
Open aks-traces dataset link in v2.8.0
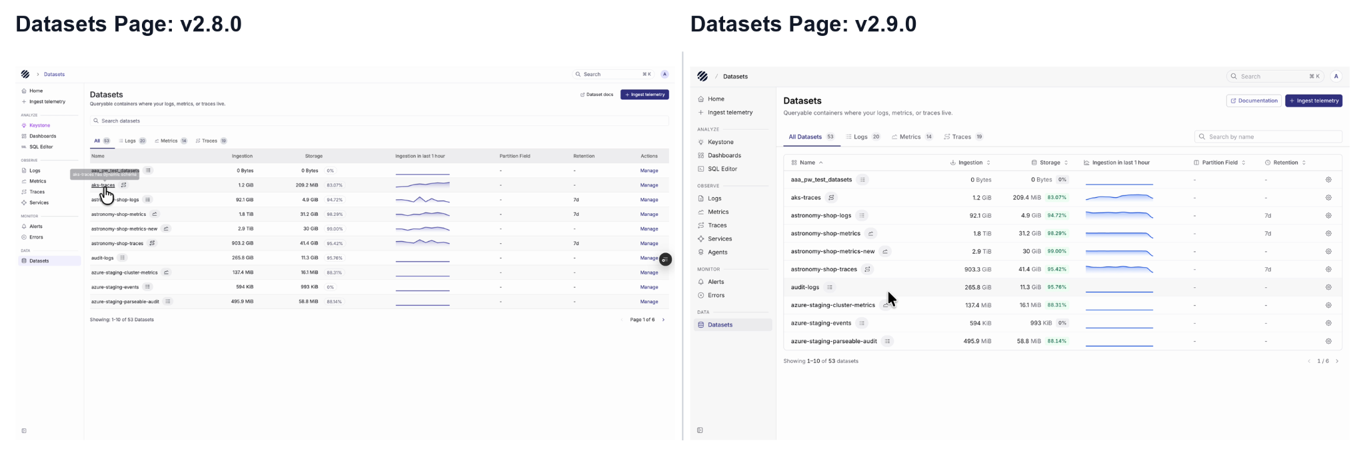pos(103,185)
